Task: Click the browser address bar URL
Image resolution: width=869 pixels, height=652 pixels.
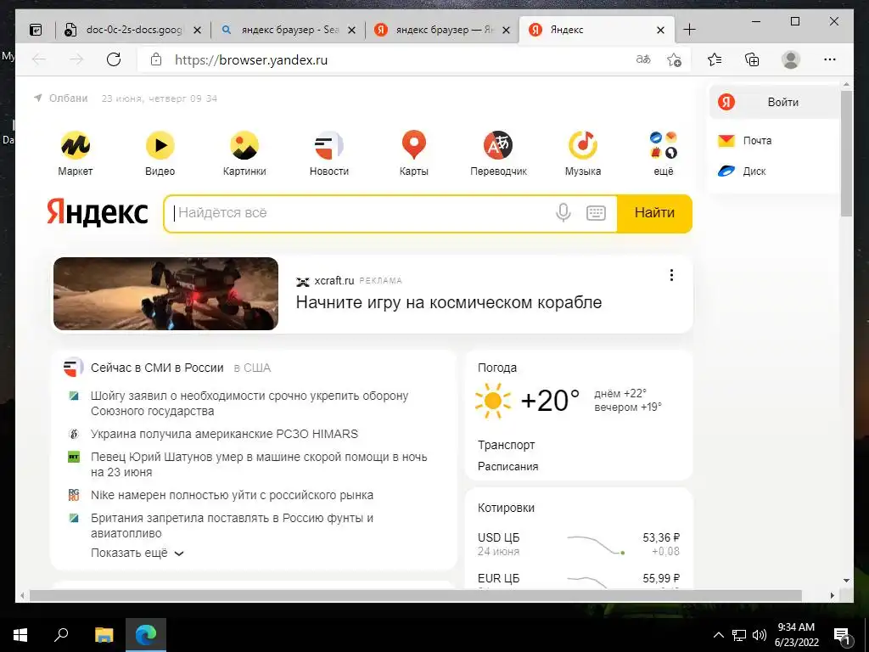Action: click(251, 60)
